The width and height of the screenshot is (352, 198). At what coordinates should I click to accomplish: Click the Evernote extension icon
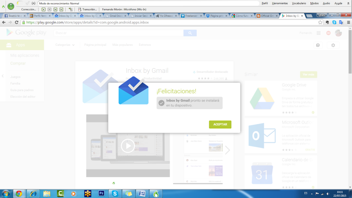pos(327,22)
